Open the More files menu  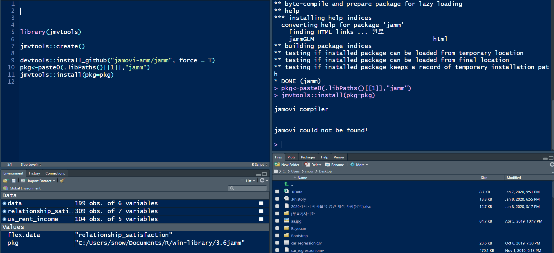(359, 165)
